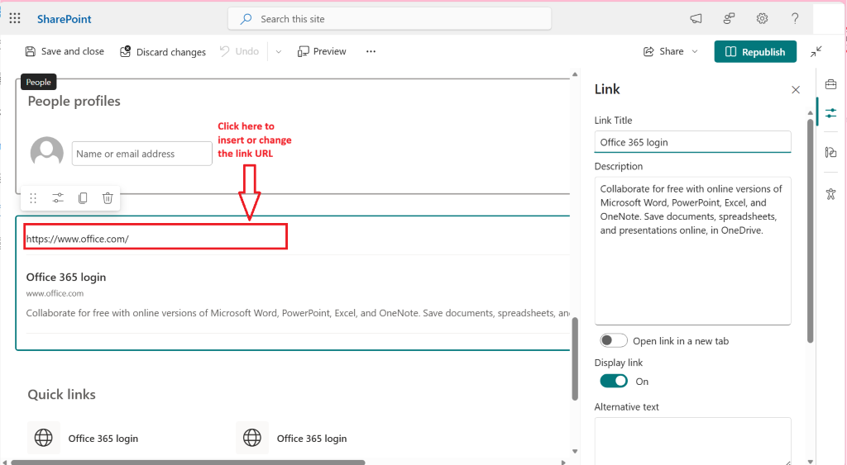Click the page scroll up arrow
Image resolution: width=847 pixels, height=465 pixels.
pyautogui.click(x=575, y=74)
